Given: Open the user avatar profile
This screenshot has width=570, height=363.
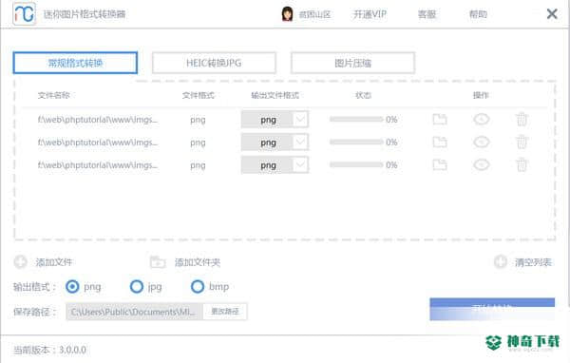Looking at the screenshot, I should click(287, 14).
